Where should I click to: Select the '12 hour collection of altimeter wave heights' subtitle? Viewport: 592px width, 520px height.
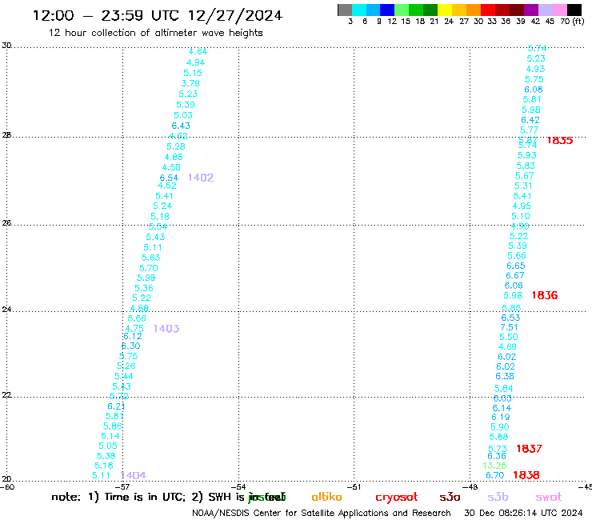[155, 33]
